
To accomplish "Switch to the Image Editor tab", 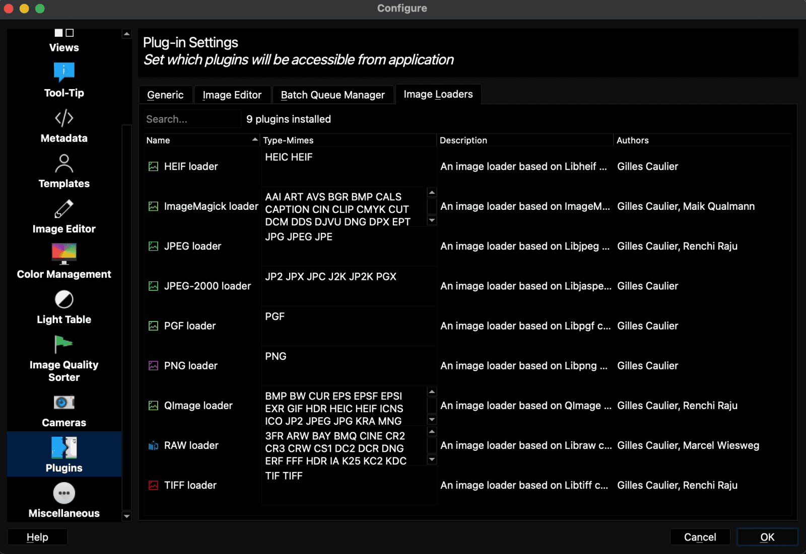I will [232, 94].
